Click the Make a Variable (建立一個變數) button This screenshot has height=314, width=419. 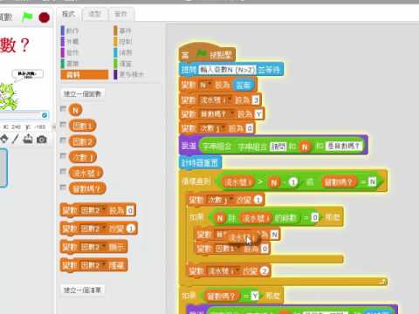82,93
